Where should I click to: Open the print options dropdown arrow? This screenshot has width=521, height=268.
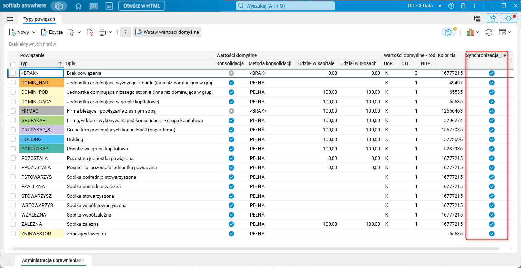[111, 32]
